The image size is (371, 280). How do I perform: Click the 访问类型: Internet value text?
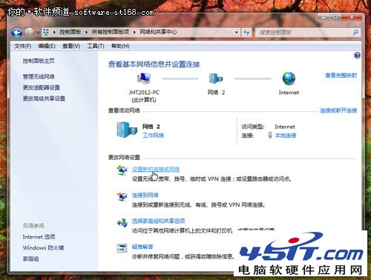pos(285,127)
